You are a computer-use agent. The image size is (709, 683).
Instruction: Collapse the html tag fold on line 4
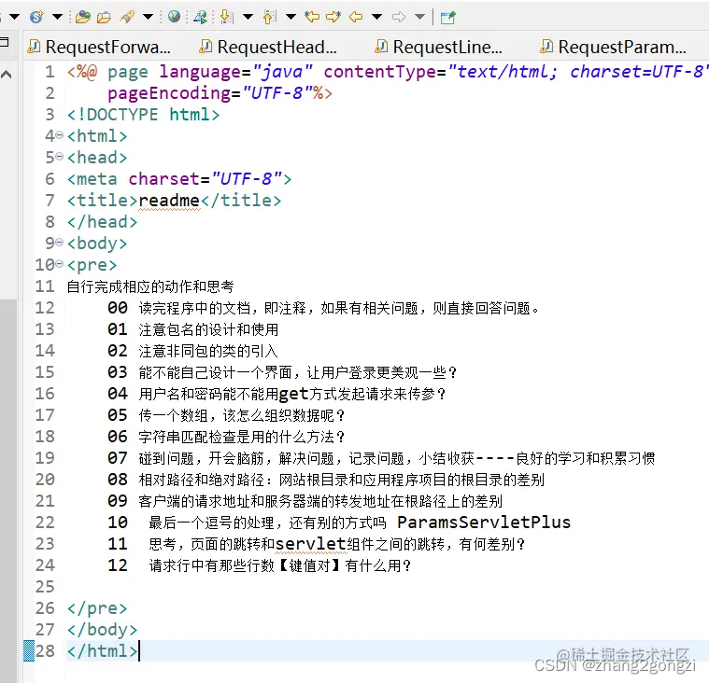coord(60,135)
